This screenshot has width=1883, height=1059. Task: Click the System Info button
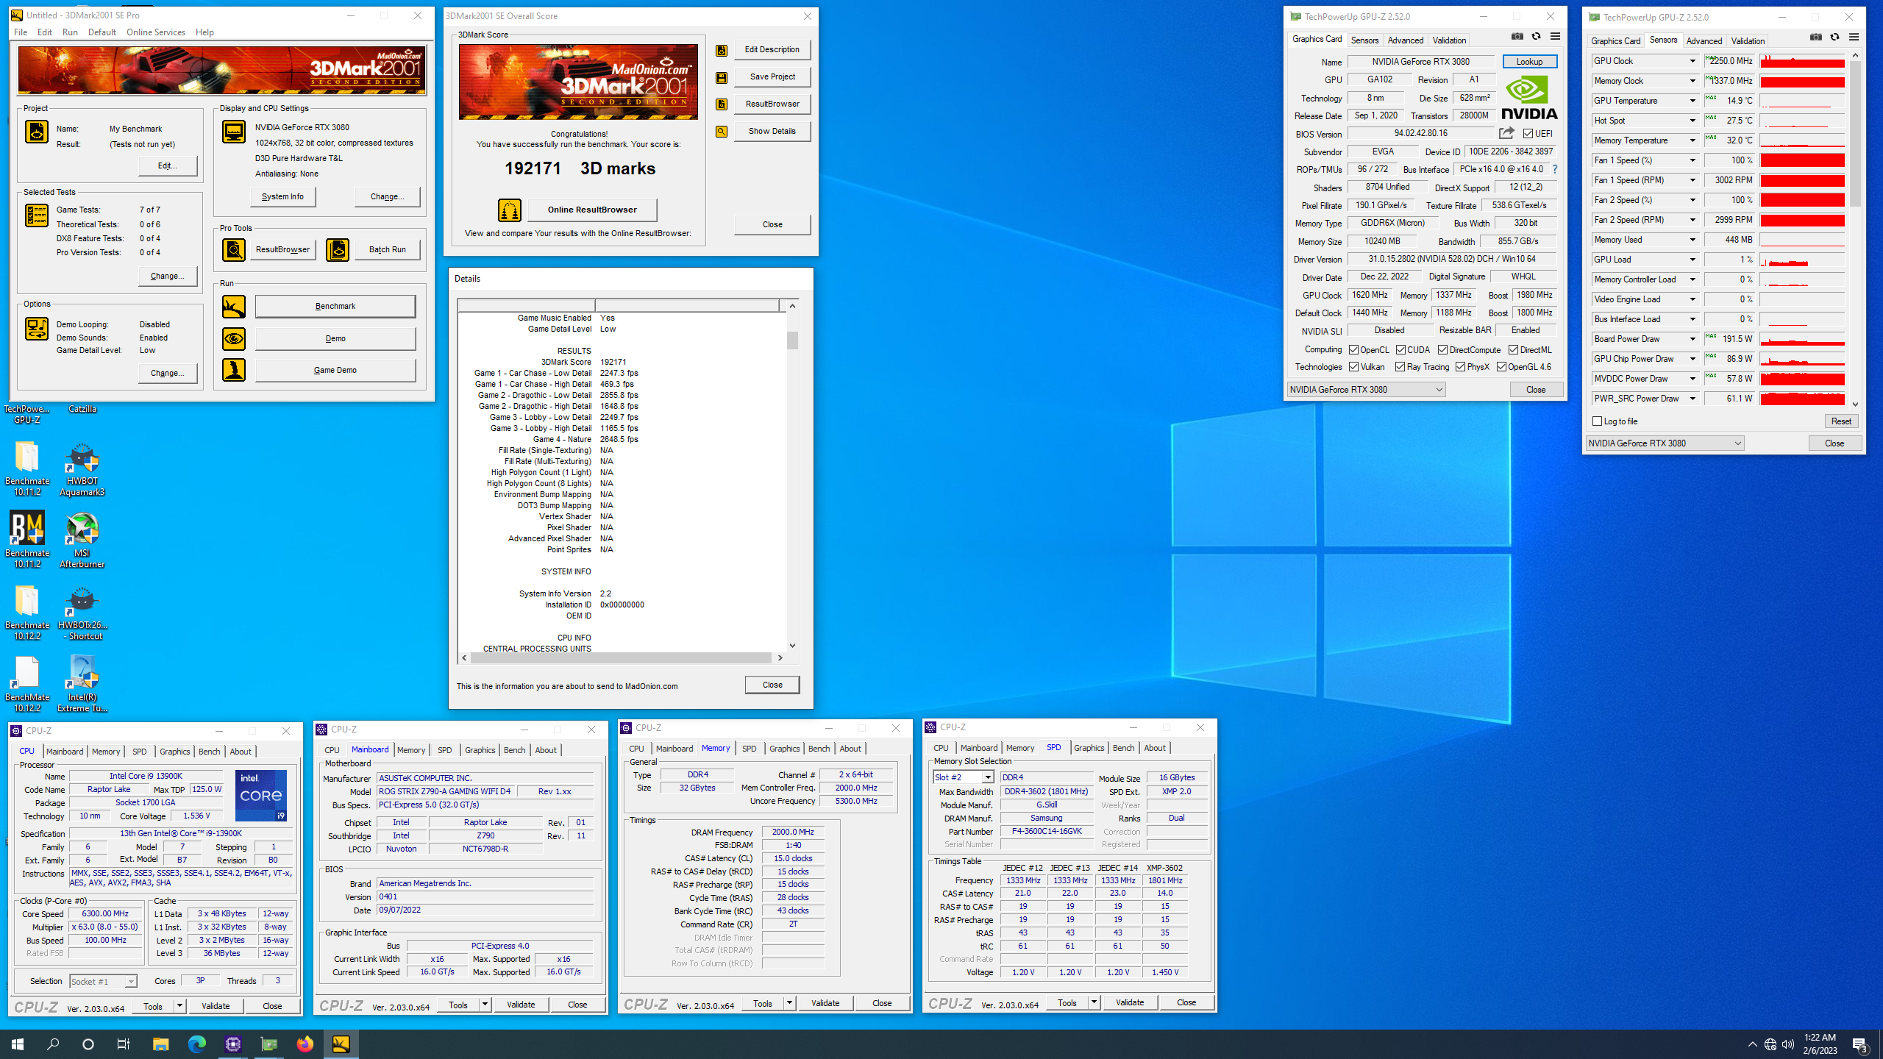[282, 196]
